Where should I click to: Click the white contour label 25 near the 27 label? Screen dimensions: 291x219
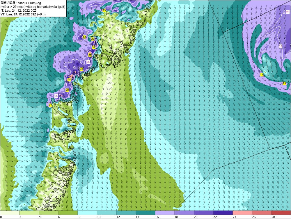56,96
